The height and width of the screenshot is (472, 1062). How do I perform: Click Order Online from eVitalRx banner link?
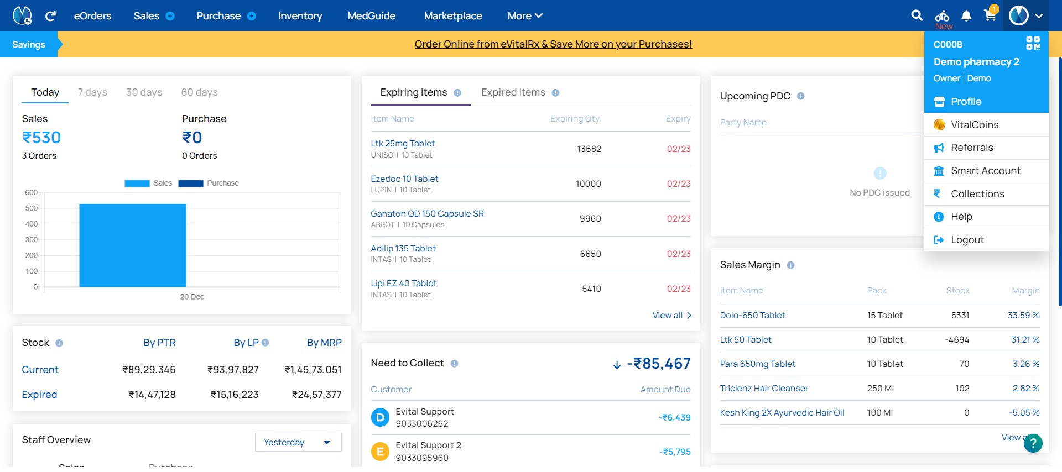click(553, 44)
